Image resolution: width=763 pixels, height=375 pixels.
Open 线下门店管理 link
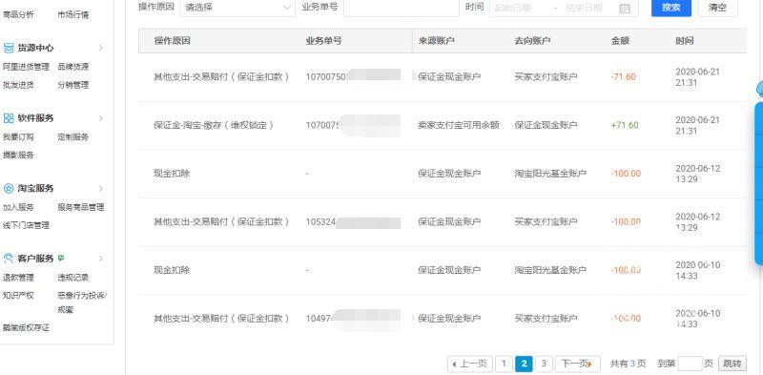click(27, 225)
